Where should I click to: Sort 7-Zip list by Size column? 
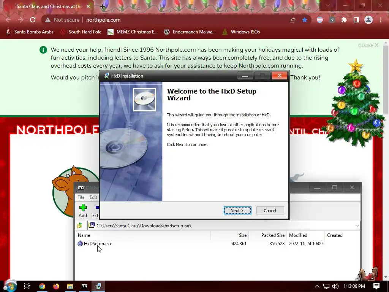tap(243, 235)
